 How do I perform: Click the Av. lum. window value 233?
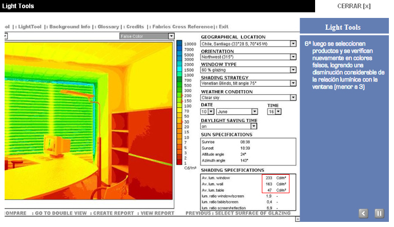pyautogui.click(x=269, y=178)
